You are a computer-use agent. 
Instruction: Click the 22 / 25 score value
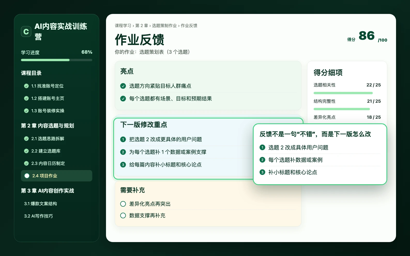click(374, 85)
